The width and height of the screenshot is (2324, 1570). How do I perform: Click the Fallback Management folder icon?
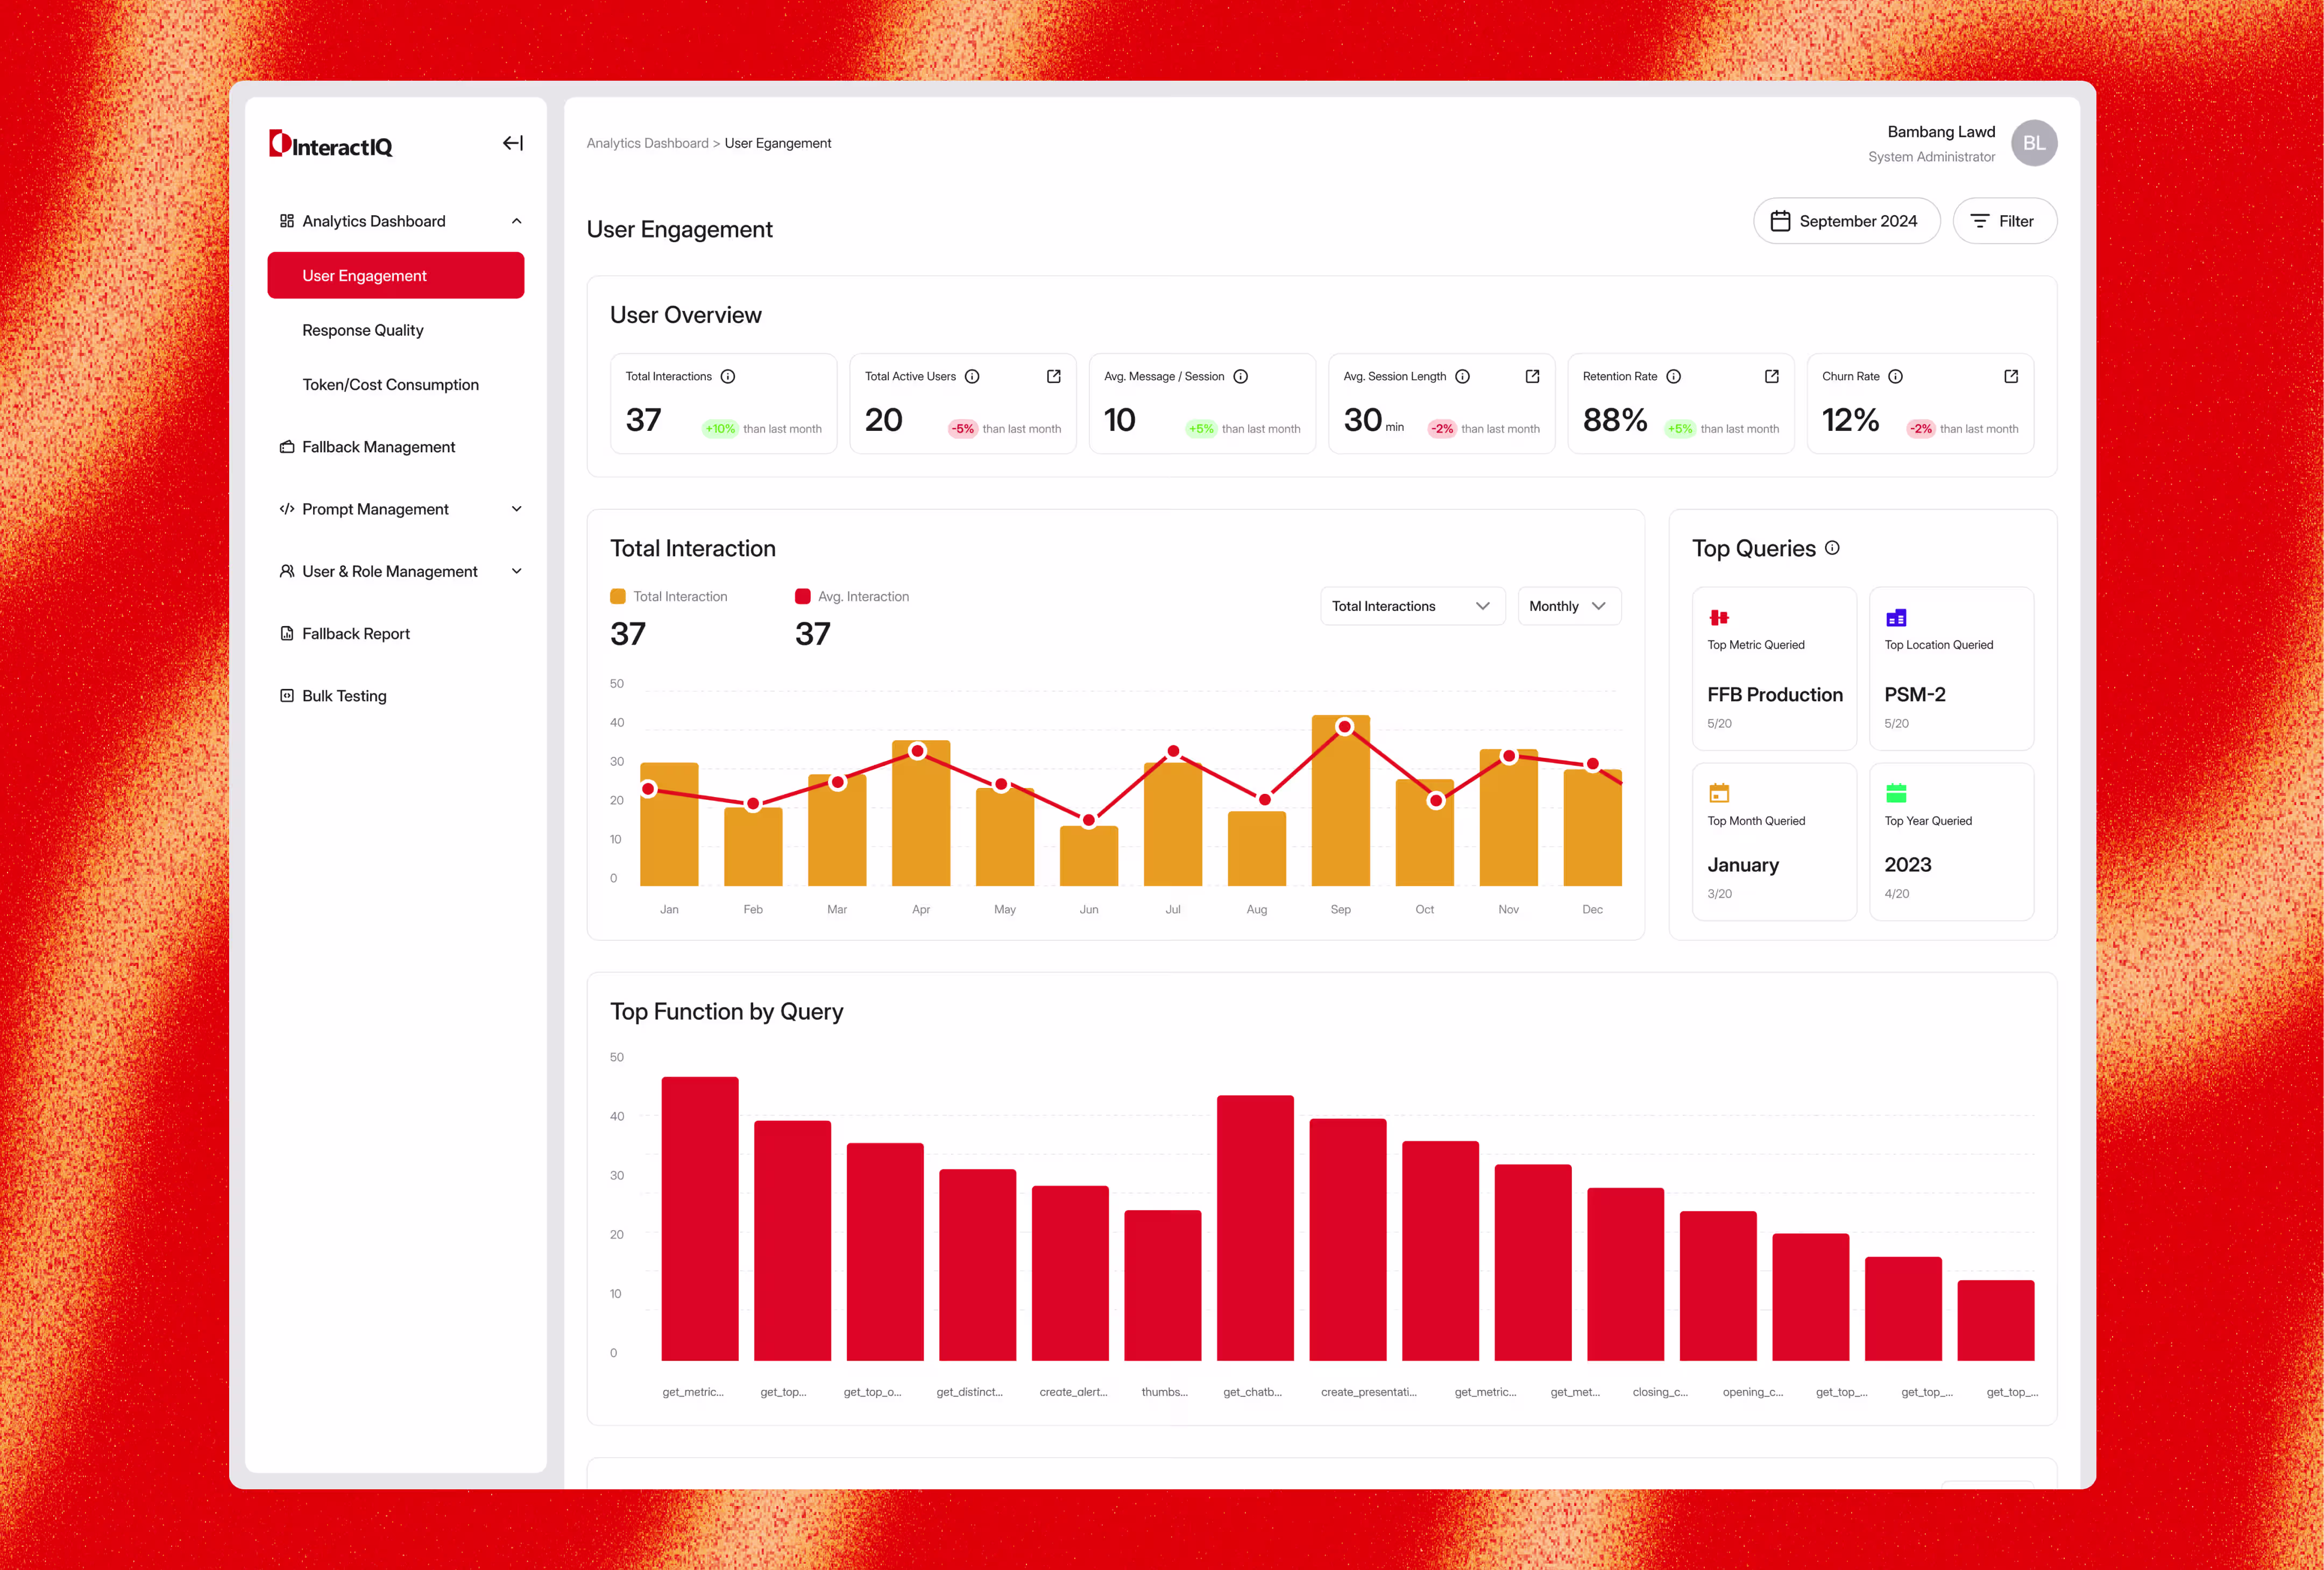coord(287,447)
